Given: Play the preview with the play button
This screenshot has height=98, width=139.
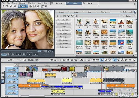Looking at the screenshot, I should coord(30,54).
